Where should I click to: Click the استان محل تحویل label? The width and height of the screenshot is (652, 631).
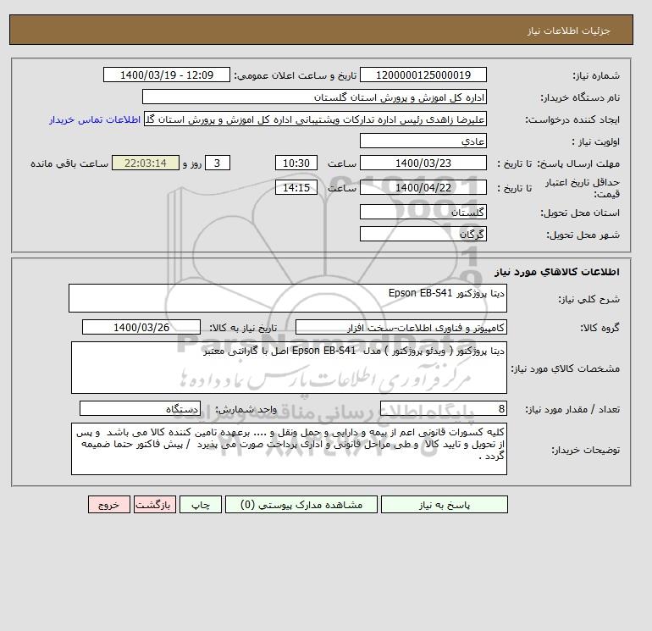580,213
